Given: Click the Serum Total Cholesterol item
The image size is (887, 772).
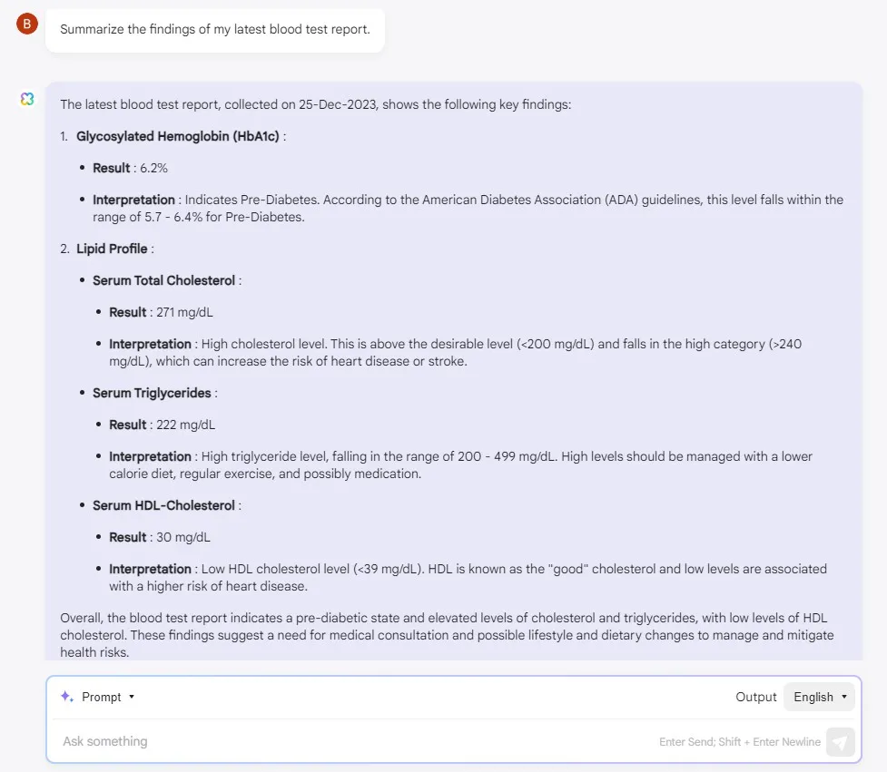Looking at the screenshot, I should click(164, 280).
